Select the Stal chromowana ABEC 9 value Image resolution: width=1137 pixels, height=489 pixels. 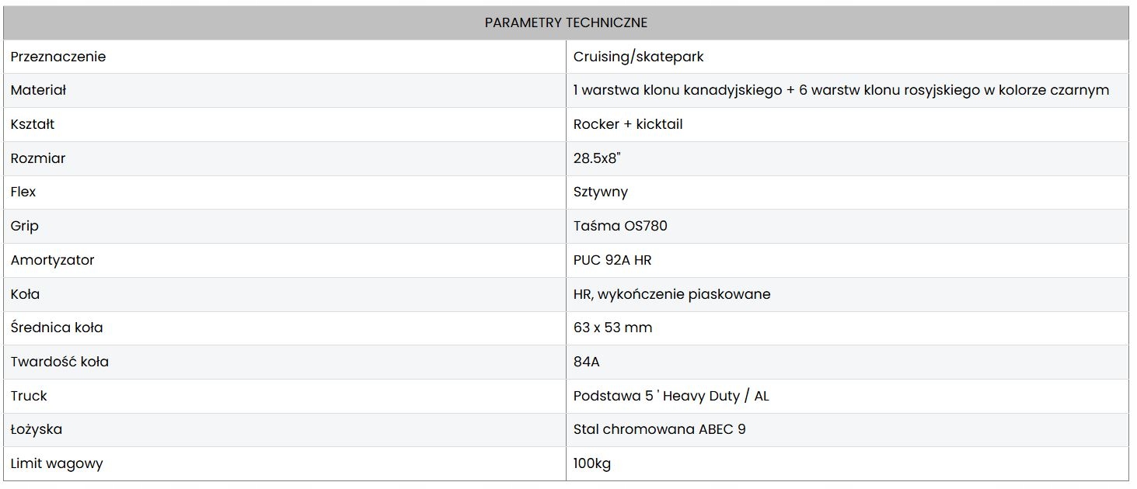[659, 429]
